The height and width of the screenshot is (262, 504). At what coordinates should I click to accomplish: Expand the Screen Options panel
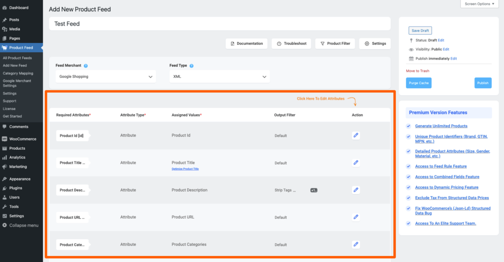pyautogui.click(x=479, y=4)
